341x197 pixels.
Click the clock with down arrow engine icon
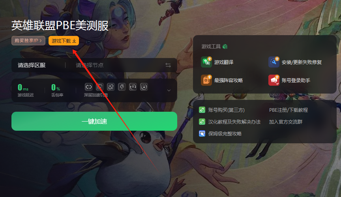click(x=133, y=87)
